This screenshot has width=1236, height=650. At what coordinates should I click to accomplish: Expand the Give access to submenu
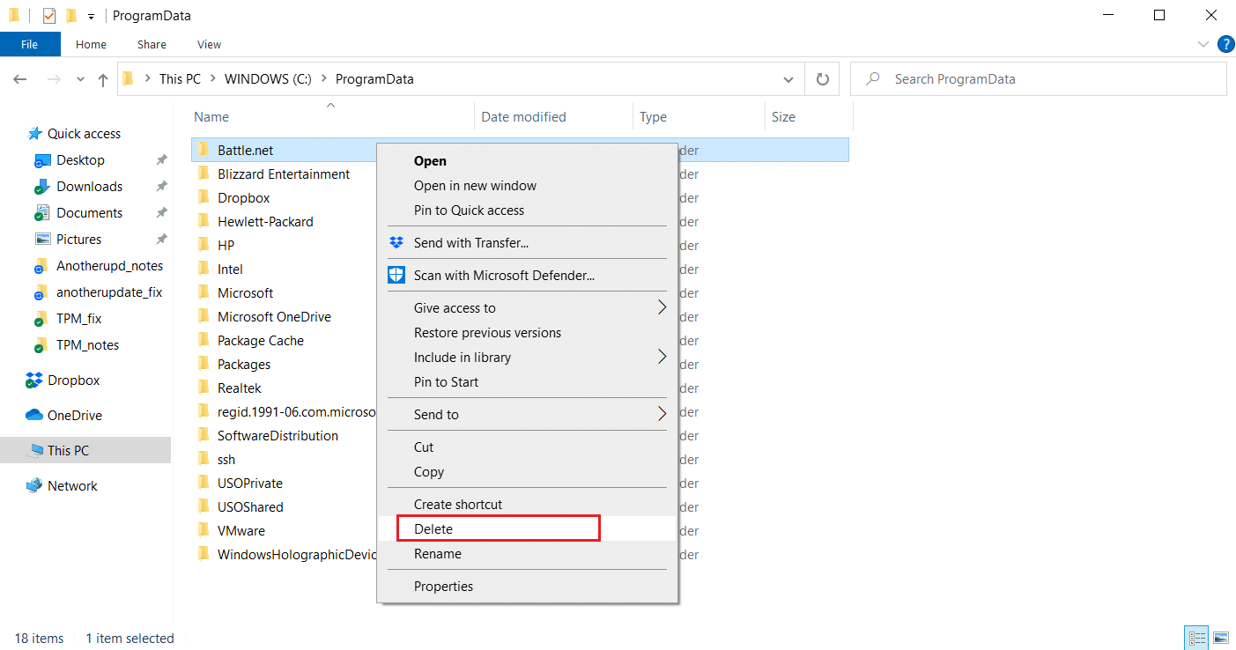point(527,308)
